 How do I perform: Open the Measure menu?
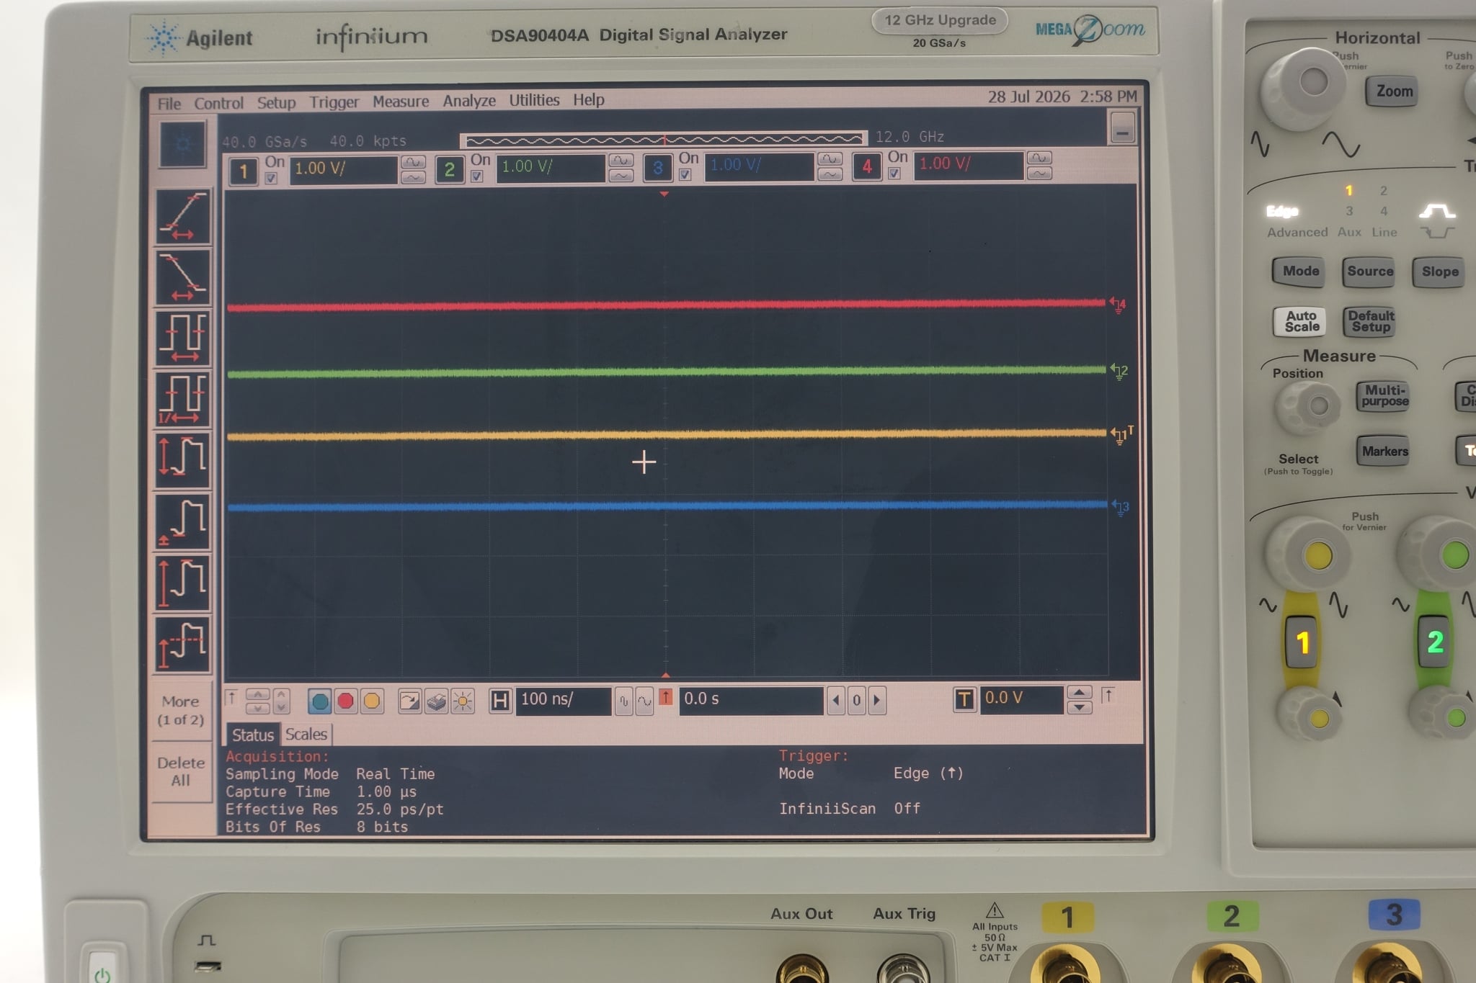coord(401,101)
